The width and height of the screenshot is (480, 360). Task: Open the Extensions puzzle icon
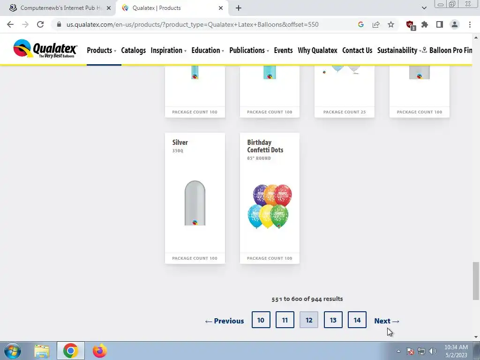click(425, 24)
